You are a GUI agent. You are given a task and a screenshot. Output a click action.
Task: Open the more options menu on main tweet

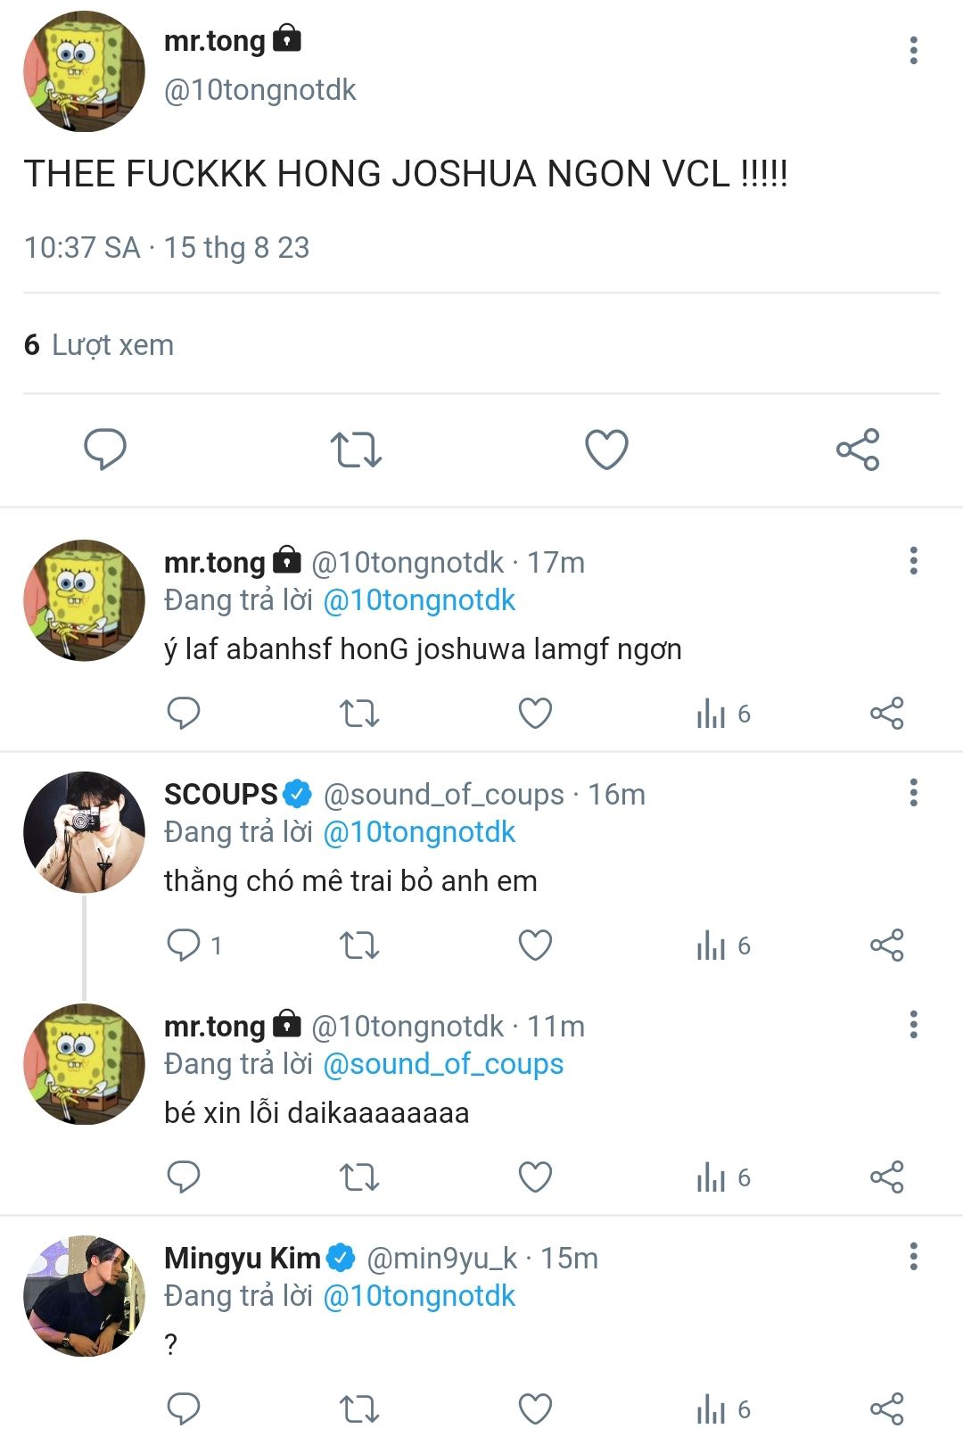coord(913,51)
